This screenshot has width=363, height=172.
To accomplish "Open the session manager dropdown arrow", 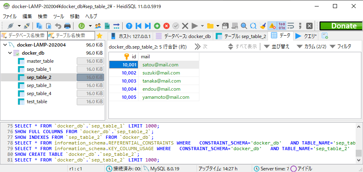I will click(19, 26).
